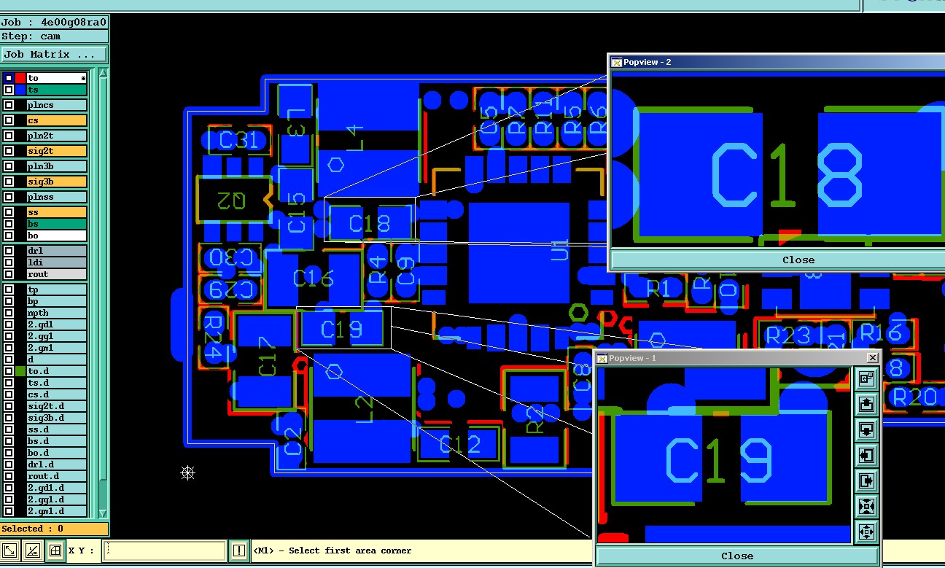Select the 'sig2t.d' layer name
The width and height of the screenshot is (945, 568).
(x=57, y=406)
